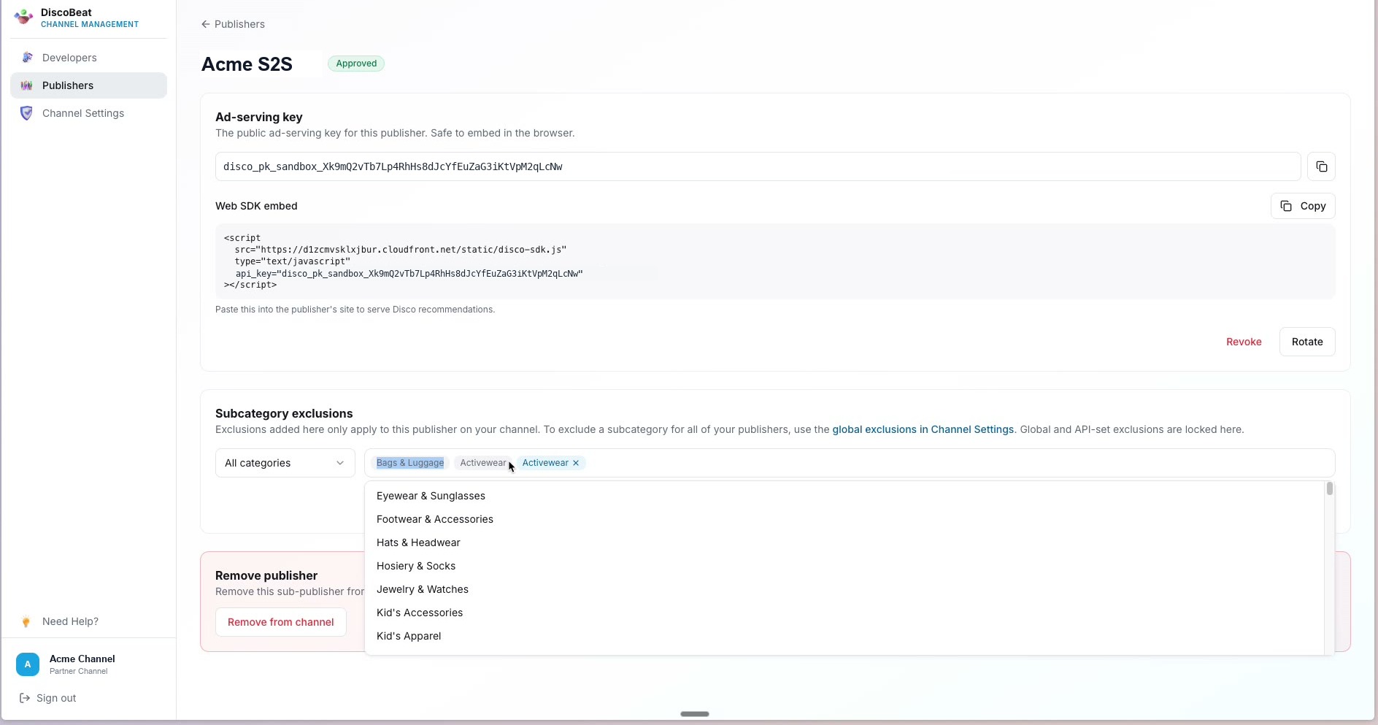Image resolution: width=1378 pixels, height=725 pixels.
Task: Select Eyewear & Sunglasses from the list
Action: click(844, 496)
